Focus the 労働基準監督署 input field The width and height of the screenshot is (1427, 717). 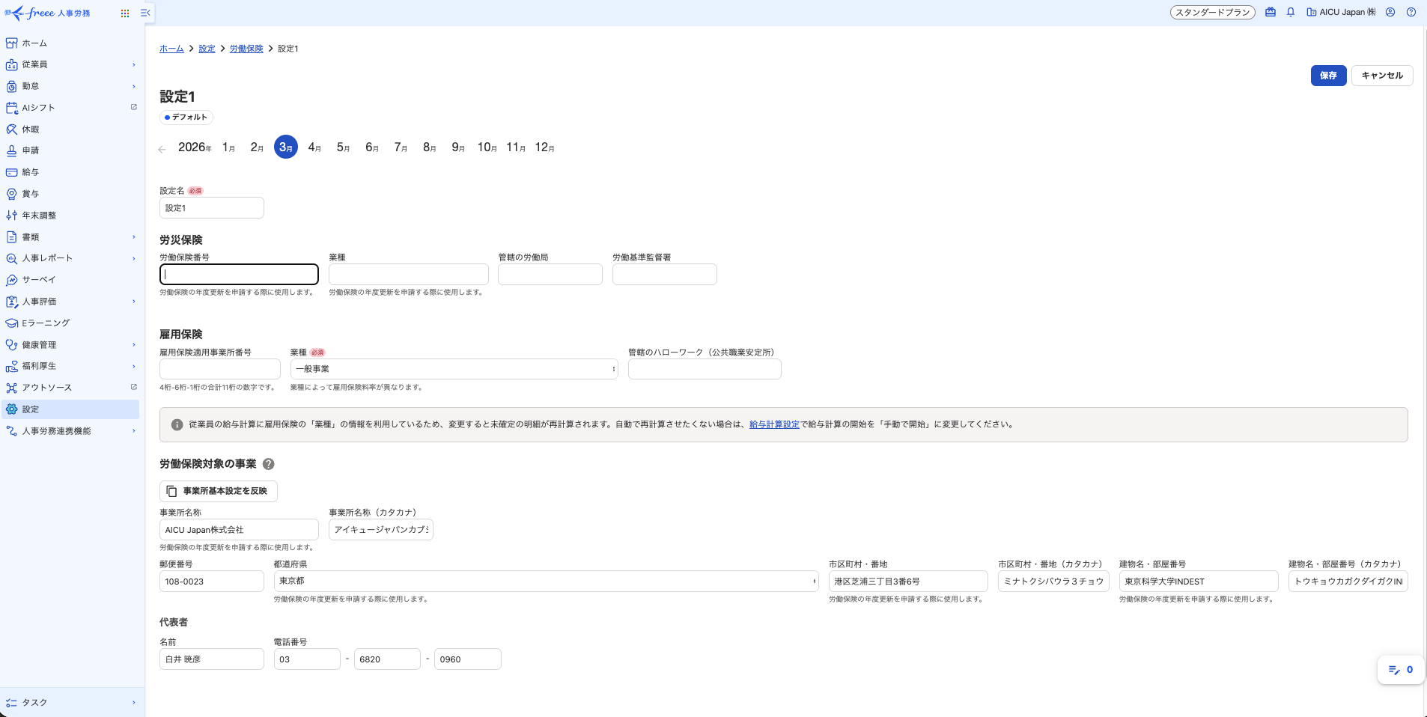click(x=665, y=275)
